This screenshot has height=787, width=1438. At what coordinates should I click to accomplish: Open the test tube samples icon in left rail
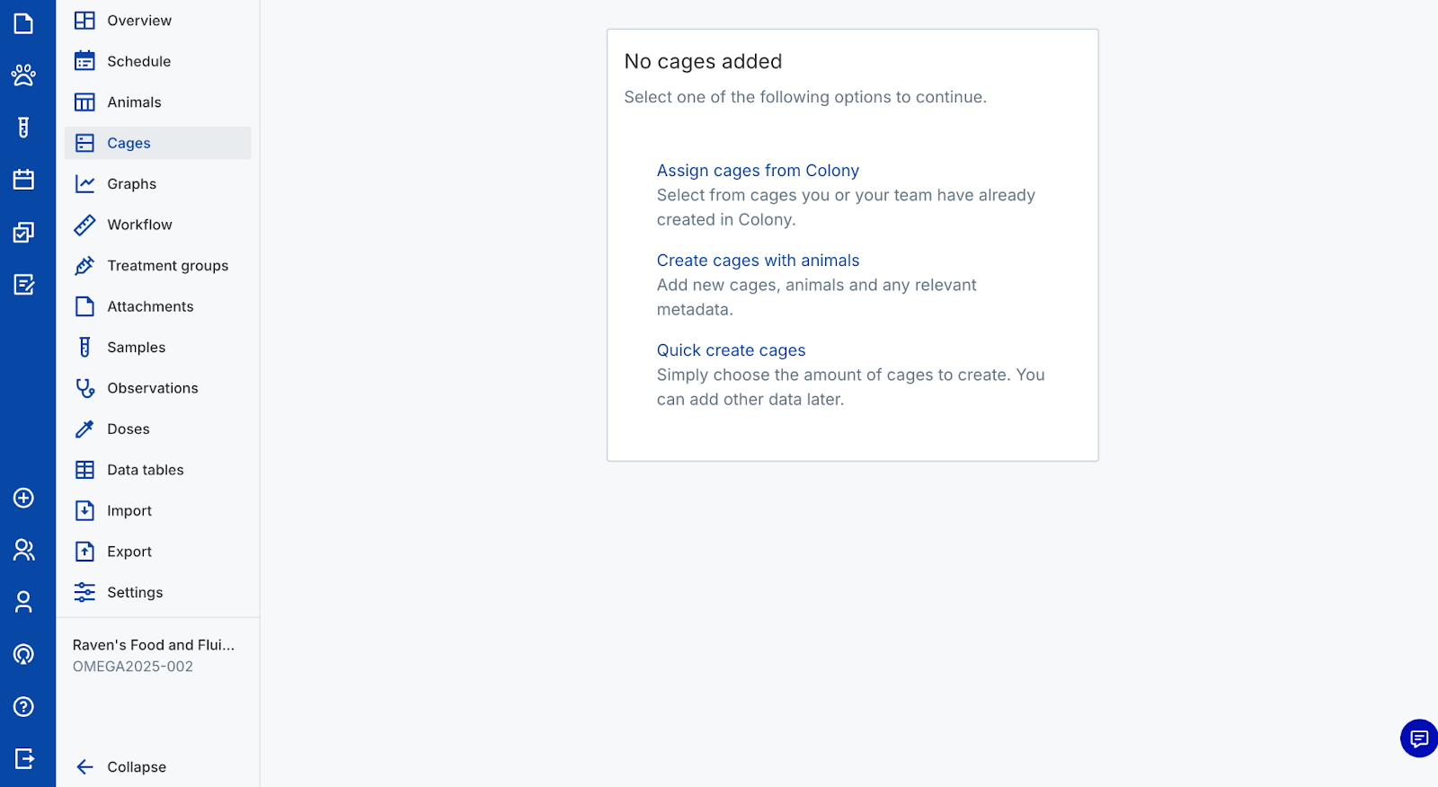(x=23, y=128)
